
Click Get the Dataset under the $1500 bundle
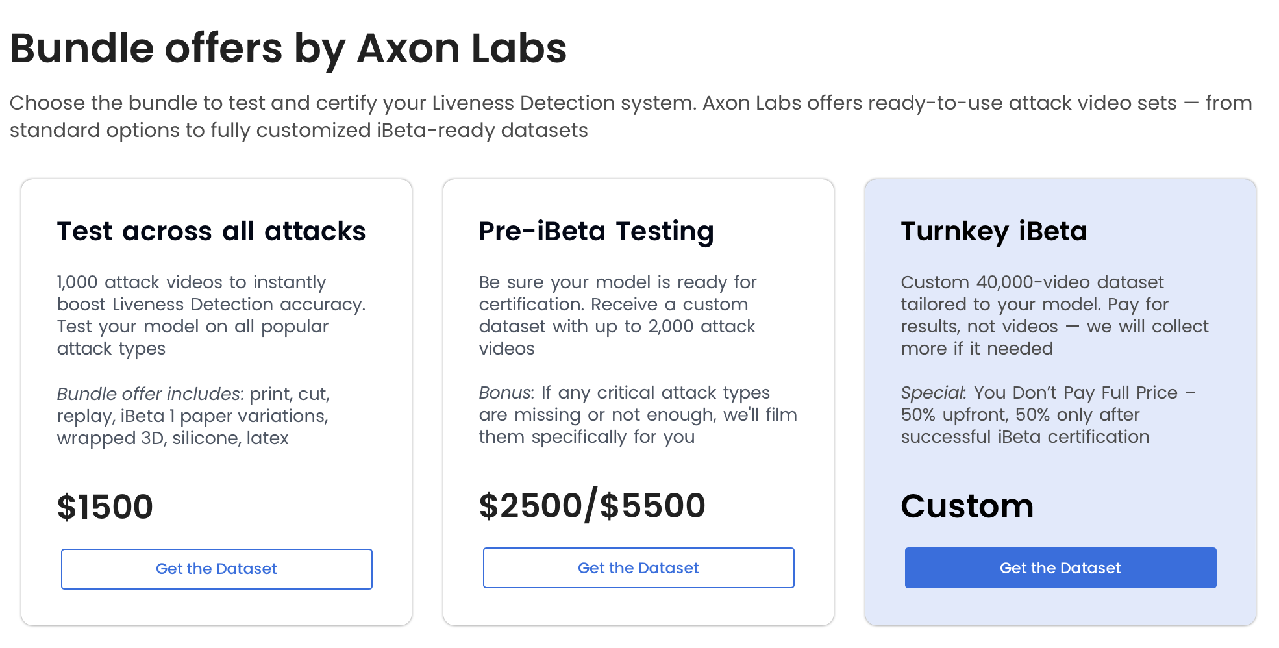click(216, 569)
